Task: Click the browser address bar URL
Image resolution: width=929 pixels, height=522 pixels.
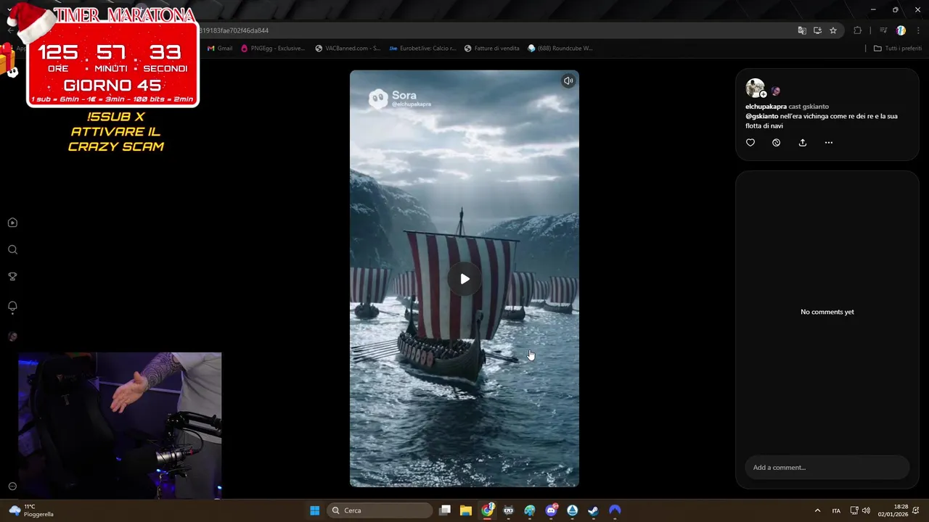Action: (x=234, y=30)
